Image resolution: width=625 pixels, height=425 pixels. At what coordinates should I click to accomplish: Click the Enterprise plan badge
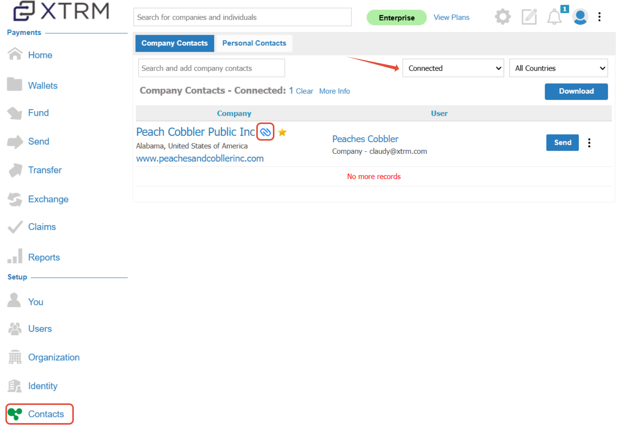397,18
